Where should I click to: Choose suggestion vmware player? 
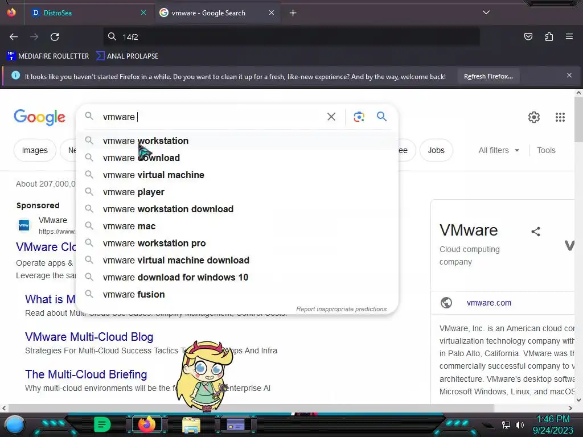coord(237,192)
